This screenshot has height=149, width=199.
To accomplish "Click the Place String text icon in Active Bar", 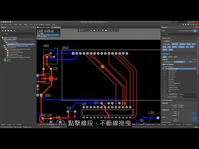I will click(114, 31).
